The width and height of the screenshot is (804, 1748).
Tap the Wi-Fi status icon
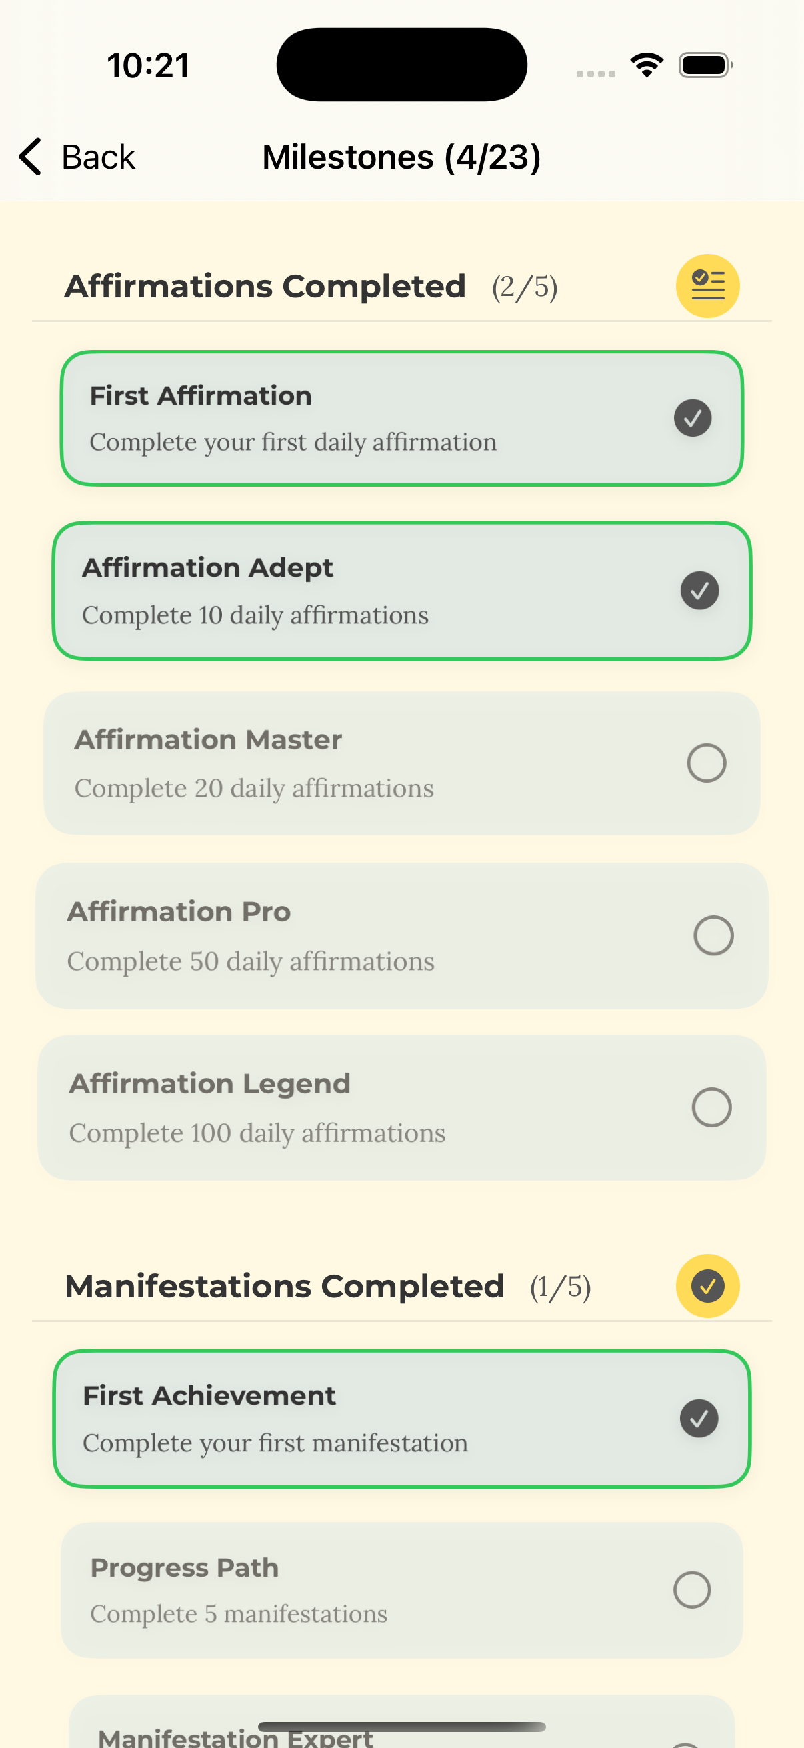click(647, 65)
